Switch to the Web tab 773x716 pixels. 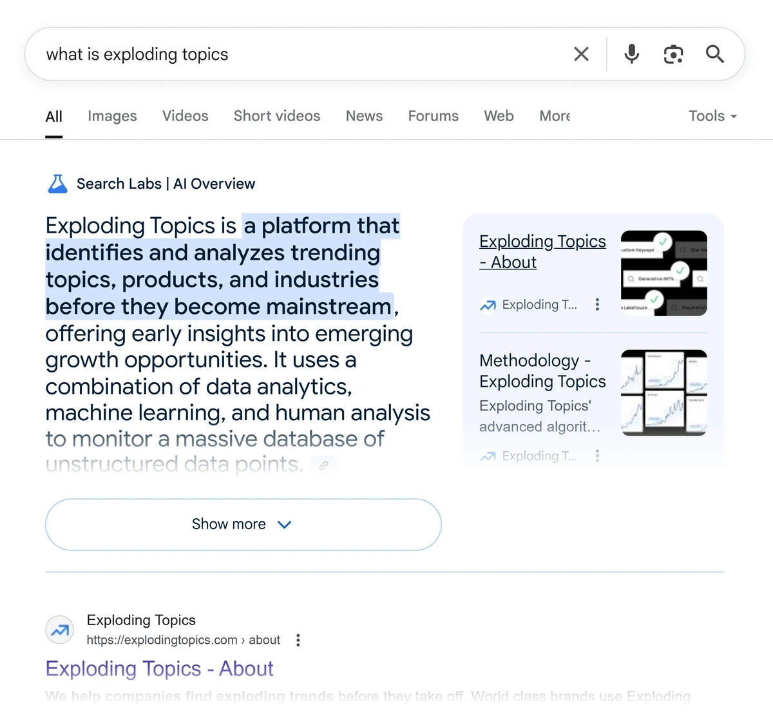pyautogui.click(x=499, y=116)
